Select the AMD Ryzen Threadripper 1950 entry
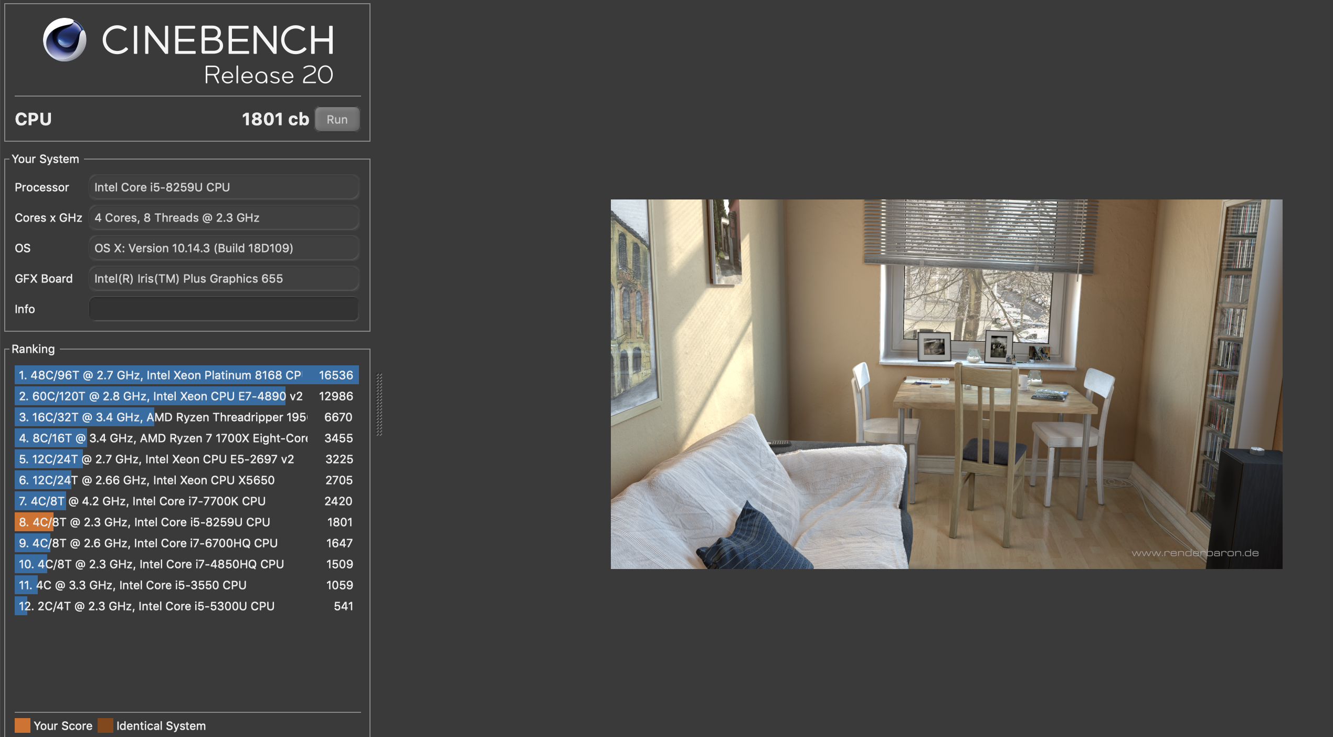Viewport: 1333px width, 737px height. pyautogui.click(x=184, y=417)
